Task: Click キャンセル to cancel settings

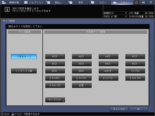Action: [x=119, y=109]
